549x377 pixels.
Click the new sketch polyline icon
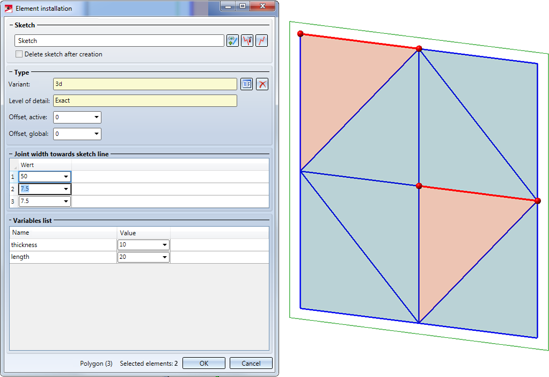[x=261, y=41]
